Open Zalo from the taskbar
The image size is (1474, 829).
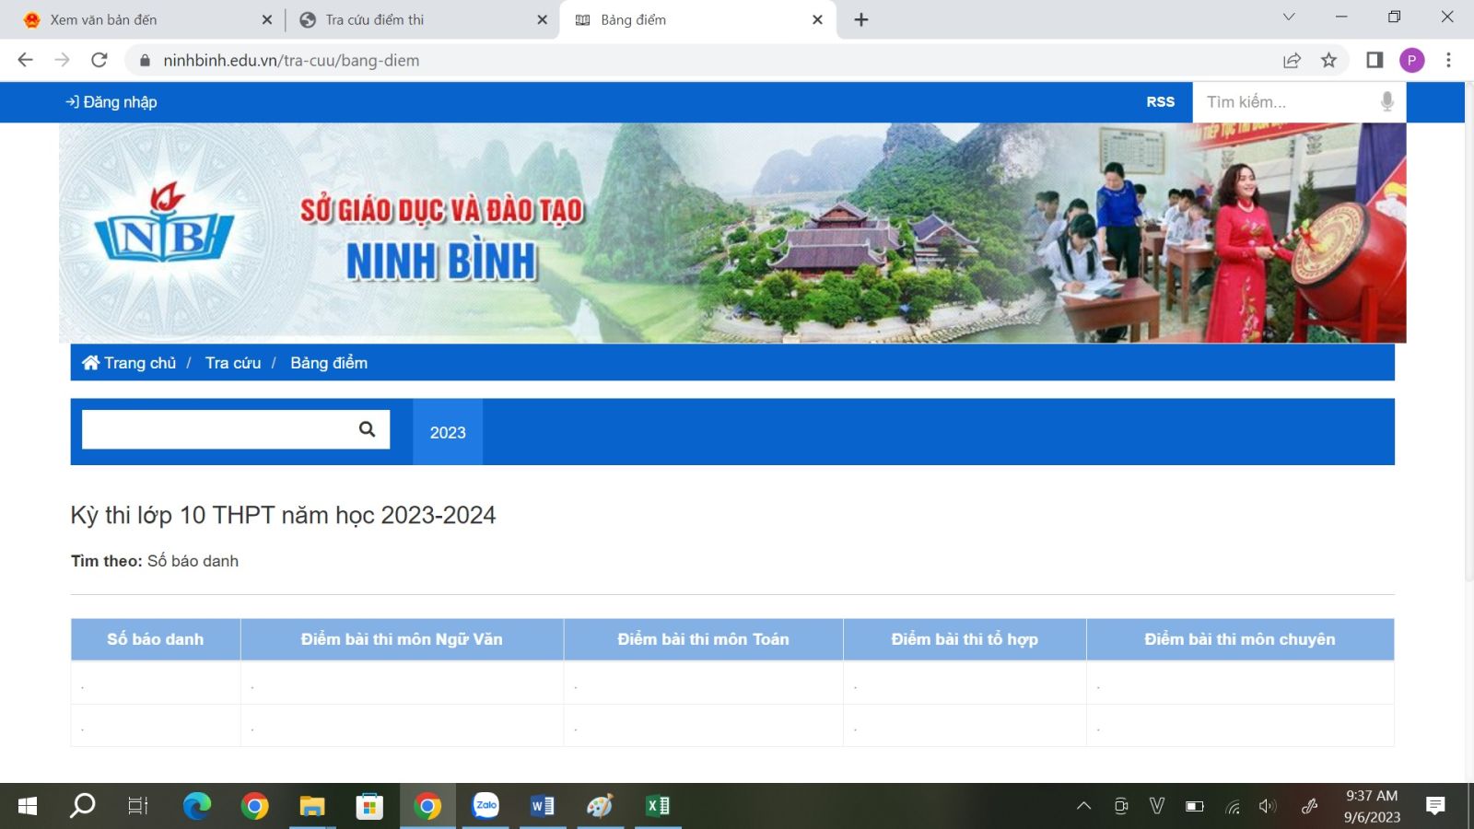pos(485,806)
